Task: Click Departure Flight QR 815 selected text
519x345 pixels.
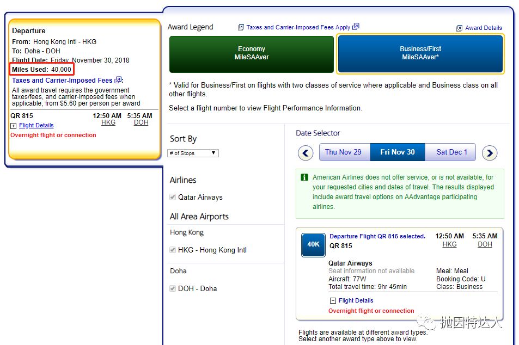Action: pyautogui.click(x=377, y=236)
